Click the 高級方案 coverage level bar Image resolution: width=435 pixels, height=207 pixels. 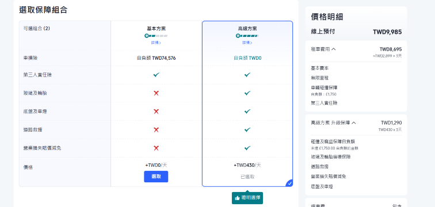(247, 36)
